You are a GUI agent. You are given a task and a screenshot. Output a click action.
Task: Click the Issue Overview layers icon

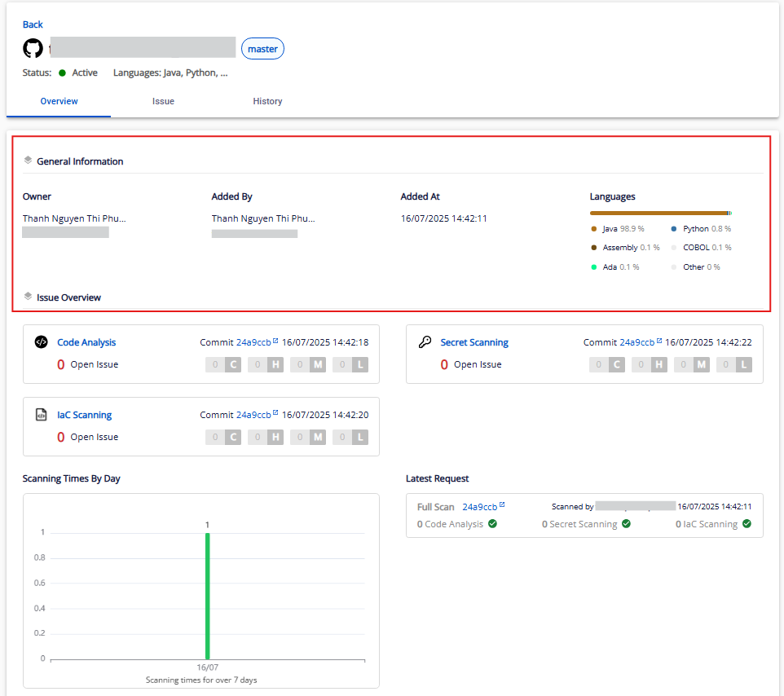pos(28,296)
